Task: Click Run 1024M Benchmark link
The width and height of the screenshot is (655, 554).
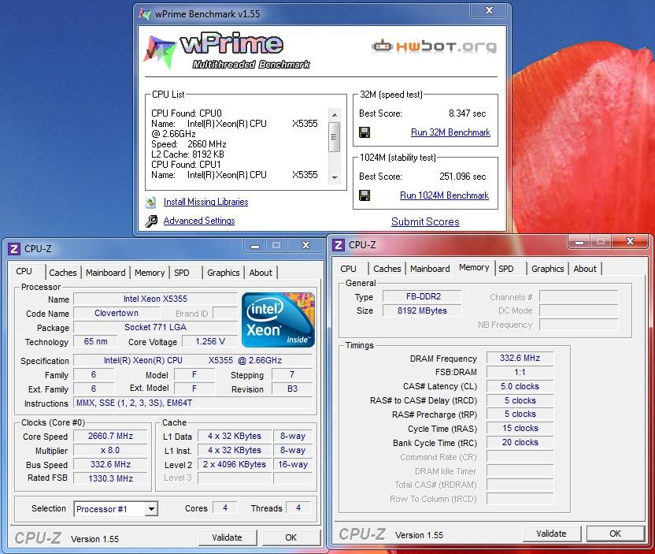Action: [445, 195]
